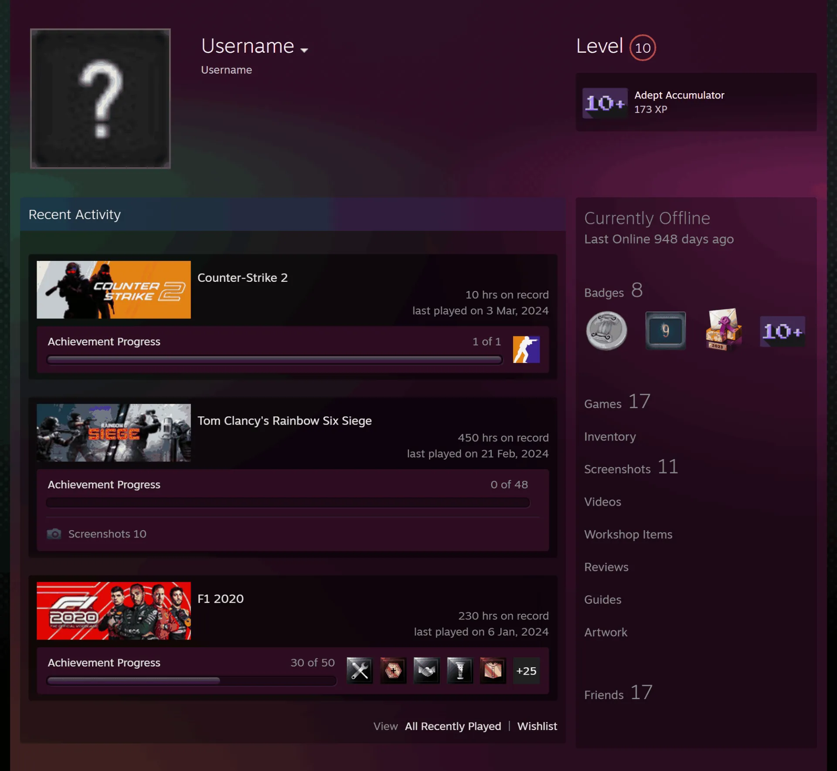This screenshot has width=837, height=771.
Task: Expand the +25 more achievements box
Action: tap(527, 670)
